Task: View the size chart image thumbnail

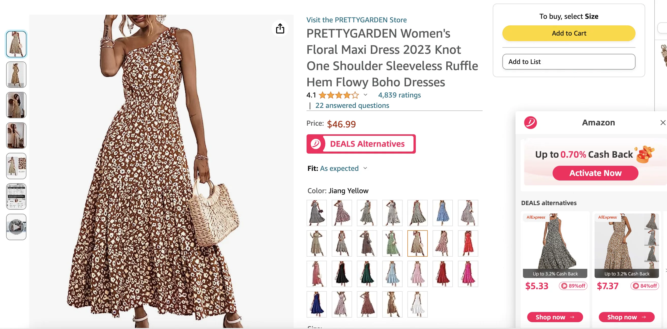Action: tap(16, 196)
